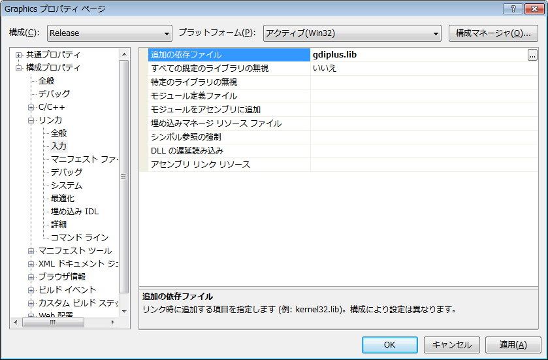Expand the ビルド イベント node
Viewport: 548px width, 360px height.
pos(31,290)
